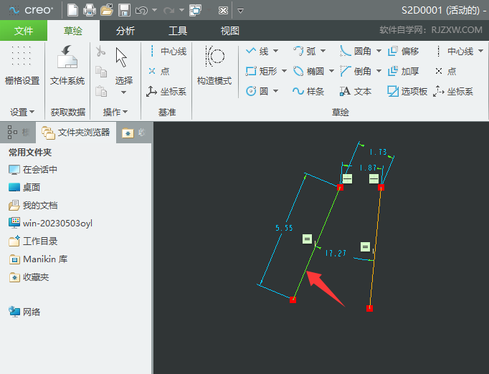Expand the sketch Centerline (中心线) dropdown arrow
Image resolution: width=489 pixels, height=374 pixels.
point(480,51)
